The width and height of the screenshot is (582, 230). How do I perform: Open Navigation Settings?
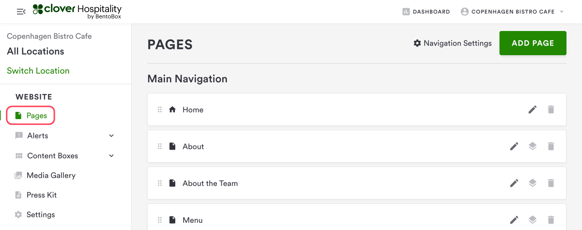(452, 43)
